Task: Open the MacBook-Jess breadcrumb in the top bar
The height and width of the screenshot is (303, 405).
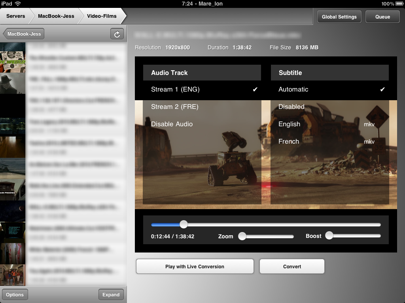Action: 56,16
